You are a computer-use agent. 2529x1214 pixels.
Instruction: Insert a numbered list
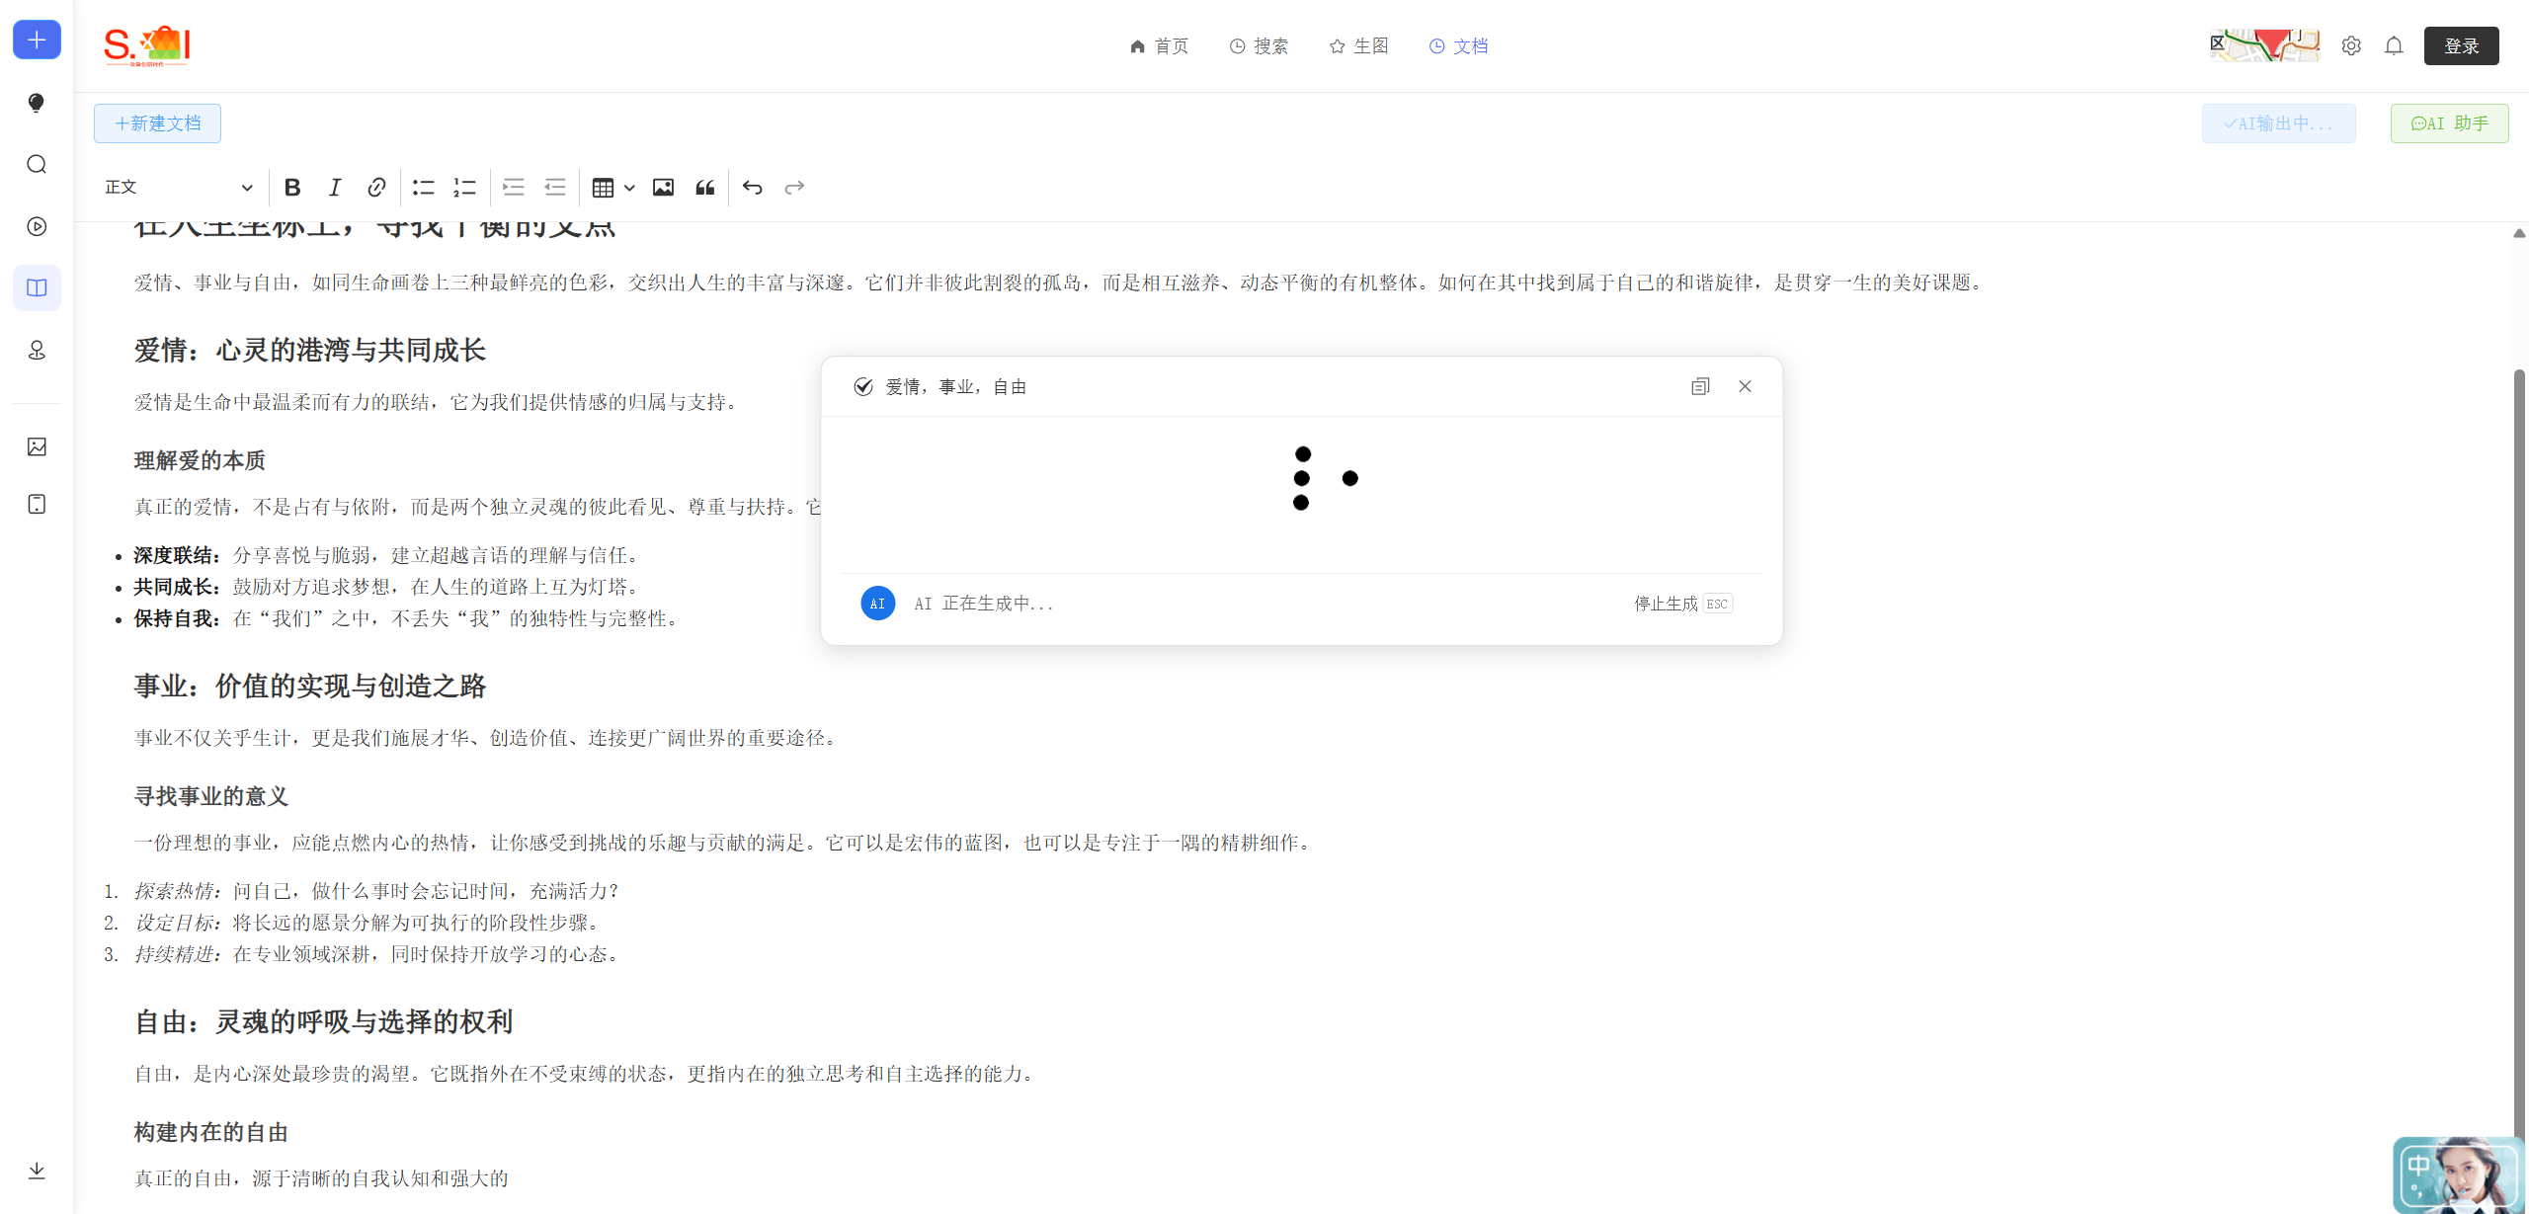(464, 188)
